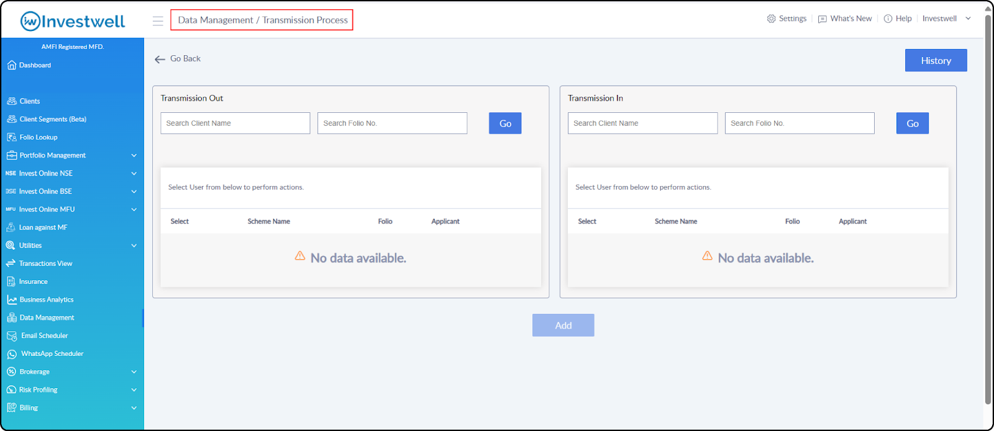994x431 pixels.
Task: Click Folio header in Transmission Out
Action: click(385, 221)
